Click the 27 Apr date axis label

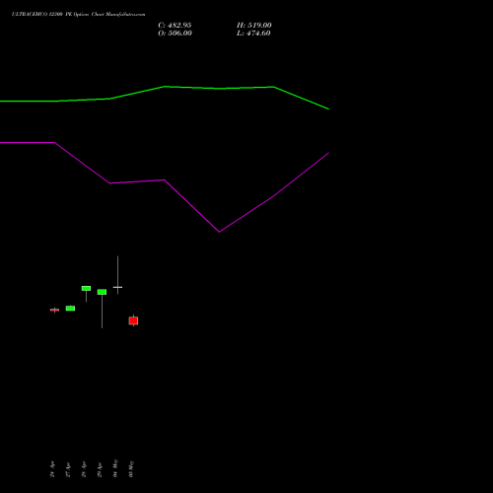[68, 469]
